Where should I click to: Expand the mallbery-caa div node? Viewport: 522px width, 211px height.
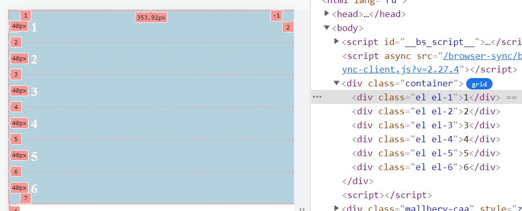pos(336,208)
